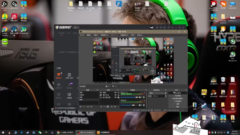Pop out the Scene Transitions dock panel

(166, 90)
